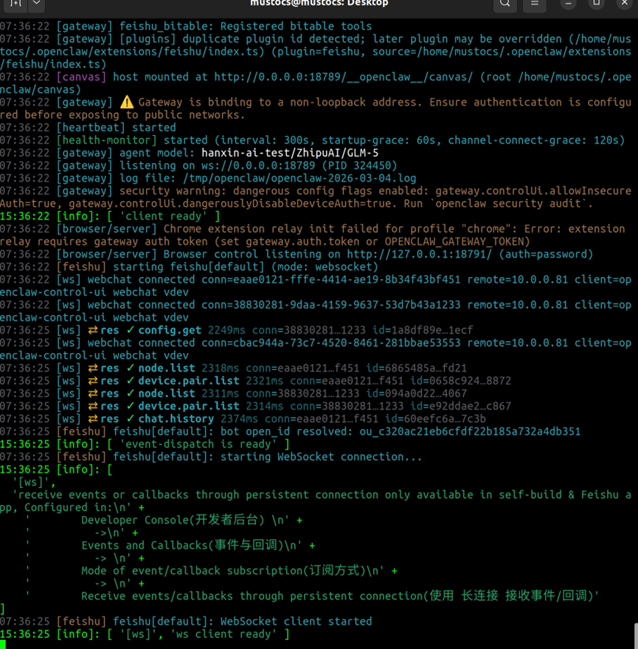
Task: Click connection ID cbac944a-73c7-4520-8461-281bbae53553
Action: pyautogui.click(x=347, y=343)
